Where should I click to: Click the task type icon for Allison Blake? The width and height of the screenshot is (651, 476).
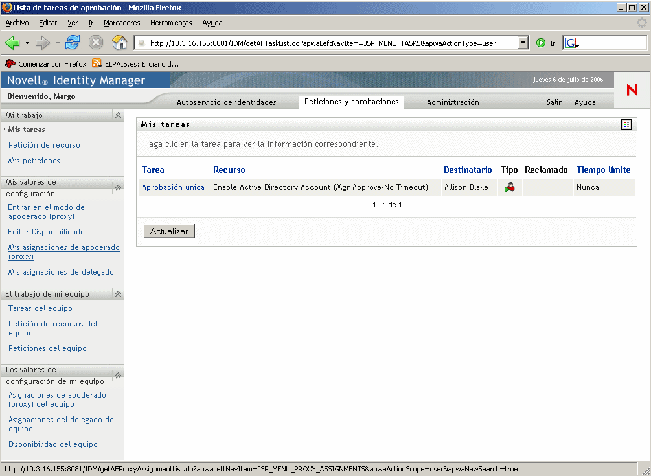pyautogui.click(x=509, y=187)
